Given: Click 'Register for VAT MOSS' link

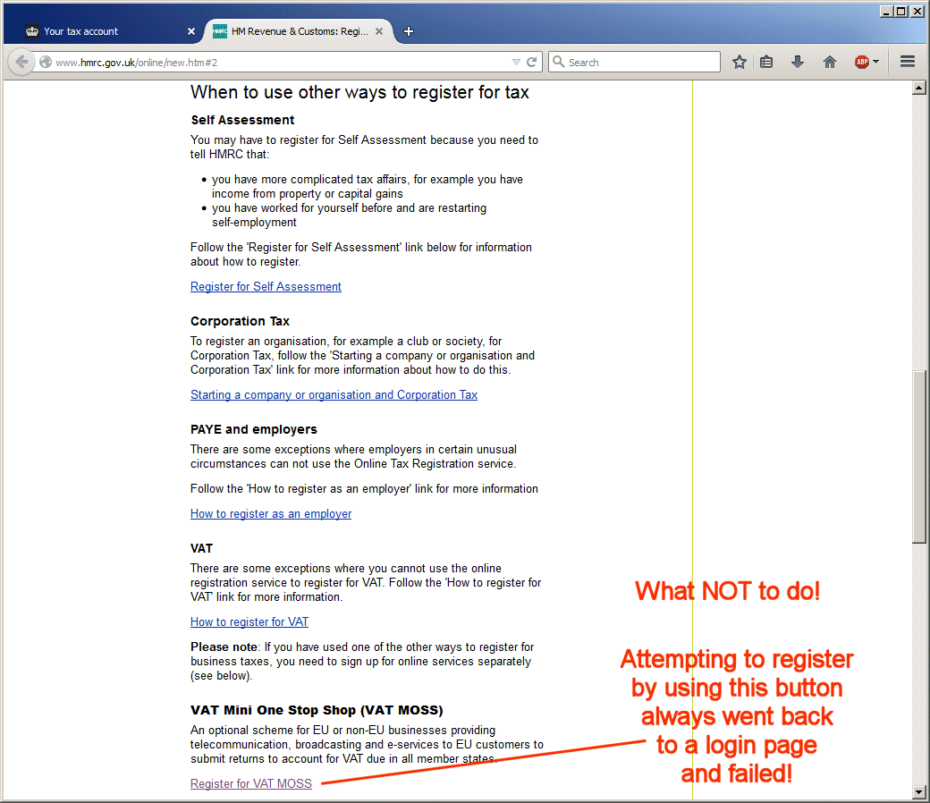Looking at the screenshot, I should [251, 784].
